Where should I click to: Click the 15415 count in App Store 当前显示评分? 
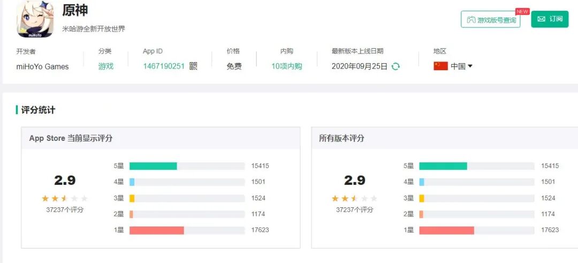260,166
